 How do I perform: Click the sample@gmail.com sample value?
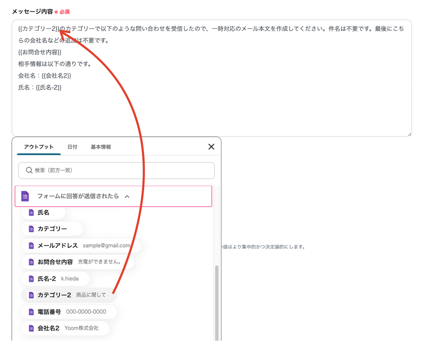point(106,245)
